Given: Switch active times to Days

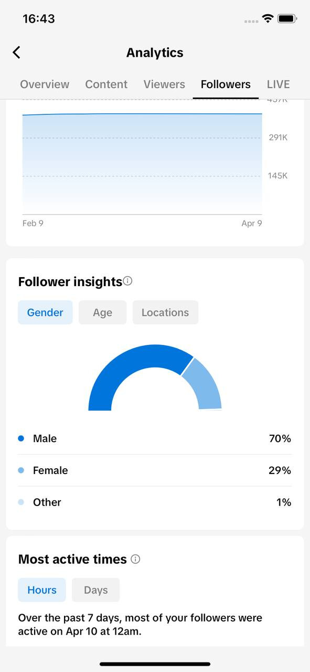Looking at the screenshot, I should [x=96, y=590].
